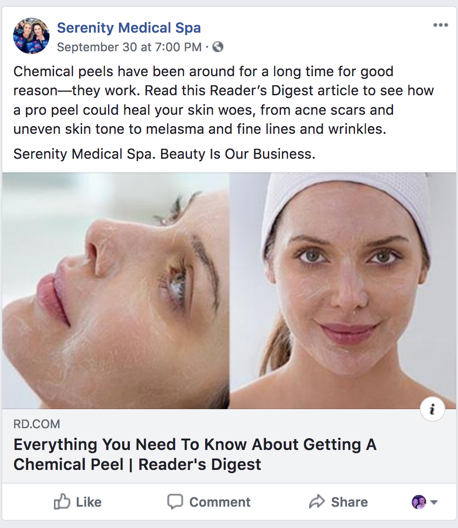This screenshot has width=458, height=528.
Task: Click the Comment speech bubble icon
Action: pos(175,502)
